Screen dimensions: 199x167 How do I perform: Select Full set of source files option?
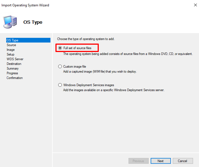(x=60, y=48)
